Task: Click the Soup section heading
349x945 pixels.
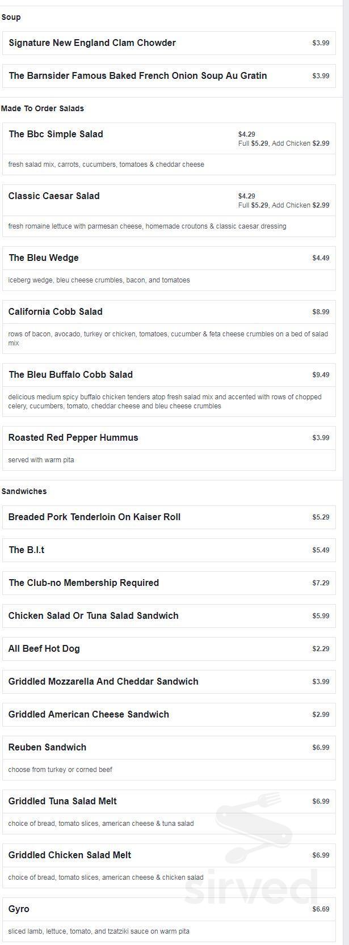Action: point(11,18)
